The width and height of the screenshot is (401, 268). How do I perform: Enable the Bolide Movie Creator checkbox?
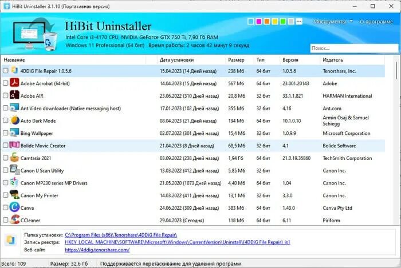pos(5,145)
